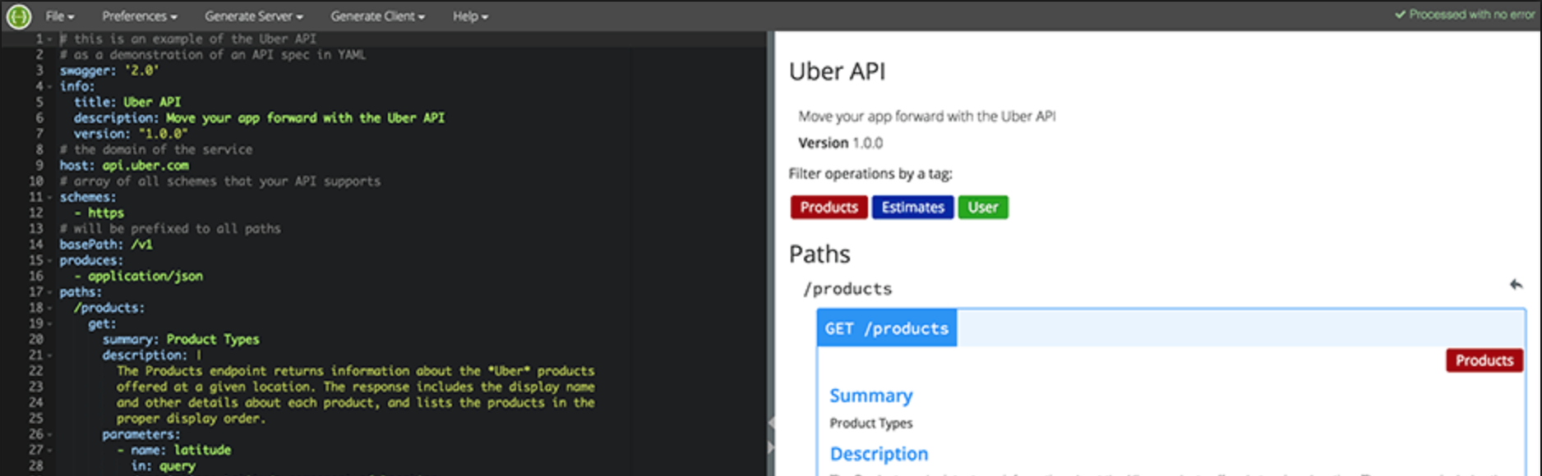Click the 'proper display order.' code line
The width and height of the screenshot is (1542, 476).
192,419
